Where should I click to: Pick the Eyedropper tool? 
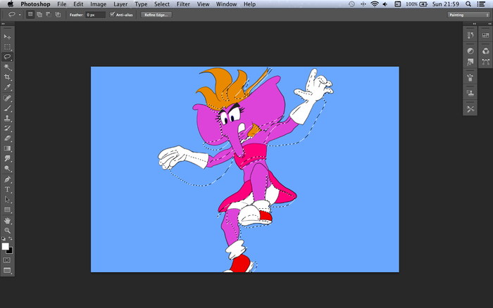point(8,87)
